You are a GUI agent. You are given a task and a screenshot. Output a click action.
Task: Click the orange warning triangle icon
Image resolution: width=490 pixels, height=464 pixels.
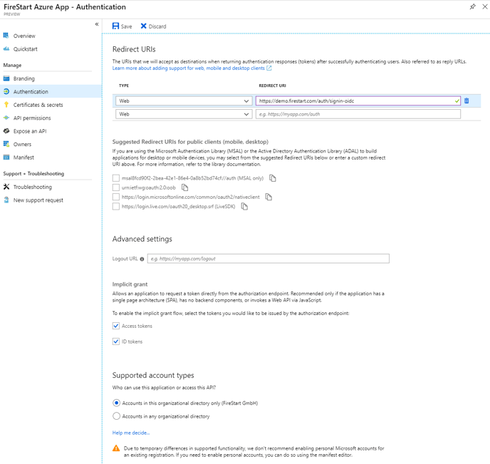(x=116, y=448)
